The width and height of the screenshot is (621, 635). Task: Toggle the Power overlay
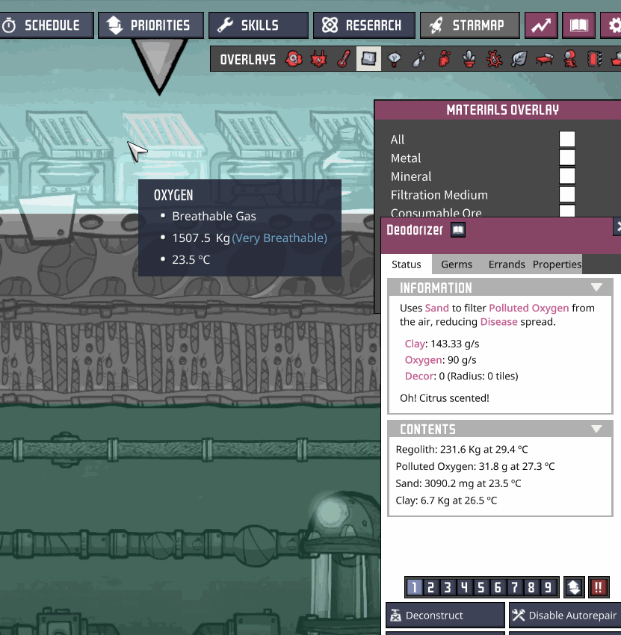pyautogui.click(x=319, y=59)
